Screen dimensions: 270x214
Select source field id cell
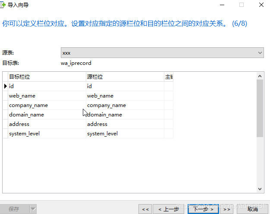tap(125, 86)
